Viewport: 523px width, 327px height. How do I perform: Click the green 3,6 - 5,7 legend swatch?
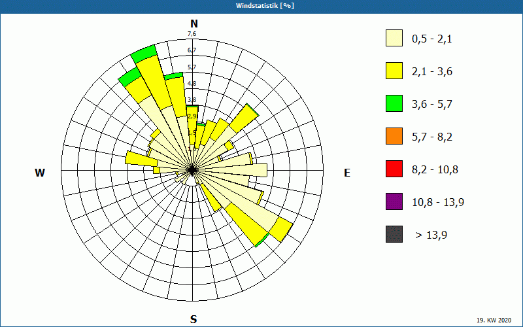coord(394,103)
